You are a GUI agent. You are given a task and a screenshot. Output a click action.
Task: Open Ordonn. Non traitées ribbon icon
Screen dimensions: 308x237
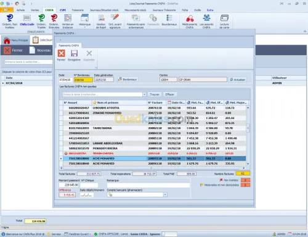pyautogui.click(x=9, y=18)
